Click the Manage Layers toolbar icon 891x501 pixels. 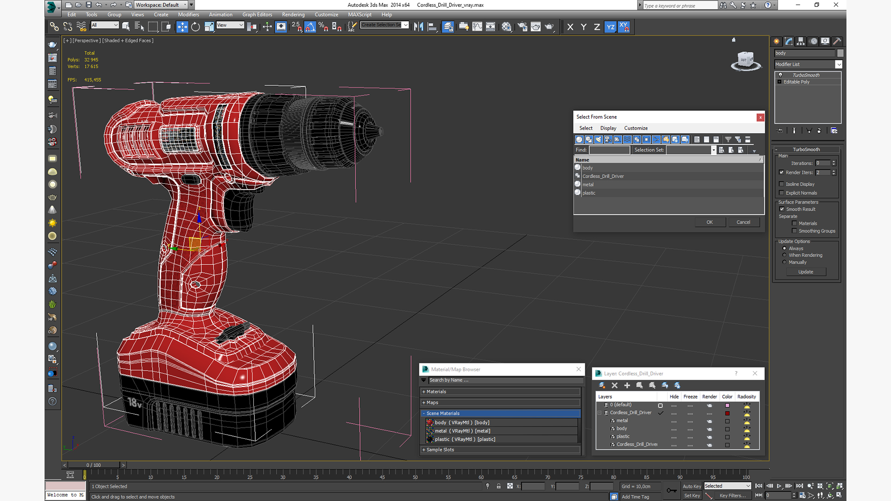[448, 27]
